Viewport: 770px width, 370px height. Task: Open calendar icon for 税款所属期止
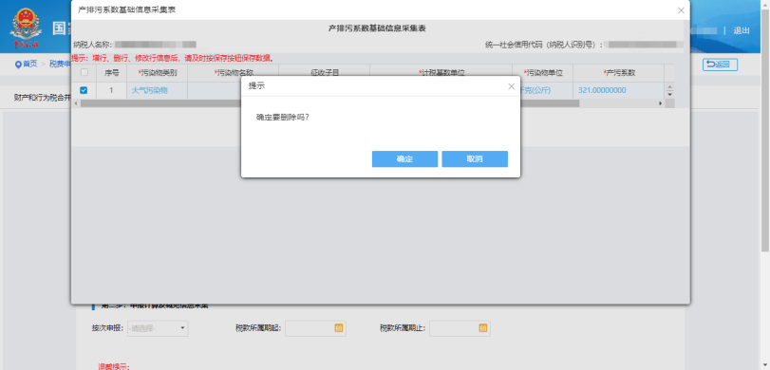coord(482,328)
